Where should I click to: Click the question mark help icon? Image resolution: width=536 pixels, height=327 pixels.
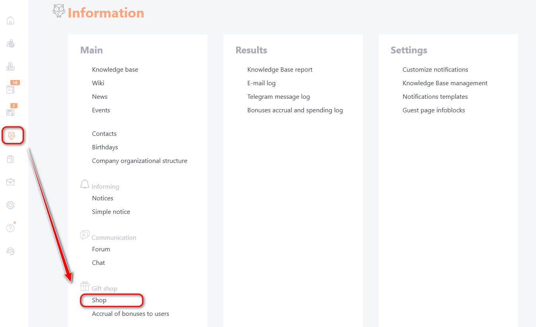[10, 228]
